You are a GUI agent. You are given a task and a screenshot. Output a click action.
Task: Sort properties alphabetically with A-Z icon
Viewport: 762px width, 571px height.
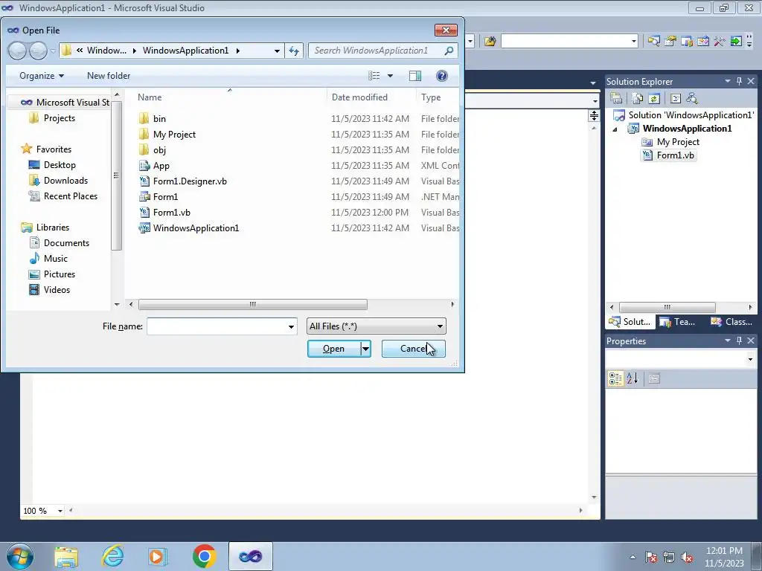coord(633,378)
